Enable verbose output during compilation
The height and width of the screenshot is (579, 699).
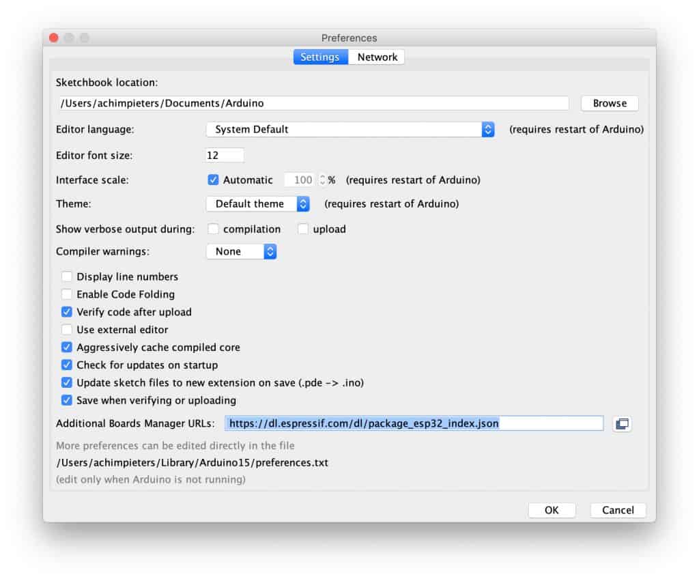tap(213, 229)
